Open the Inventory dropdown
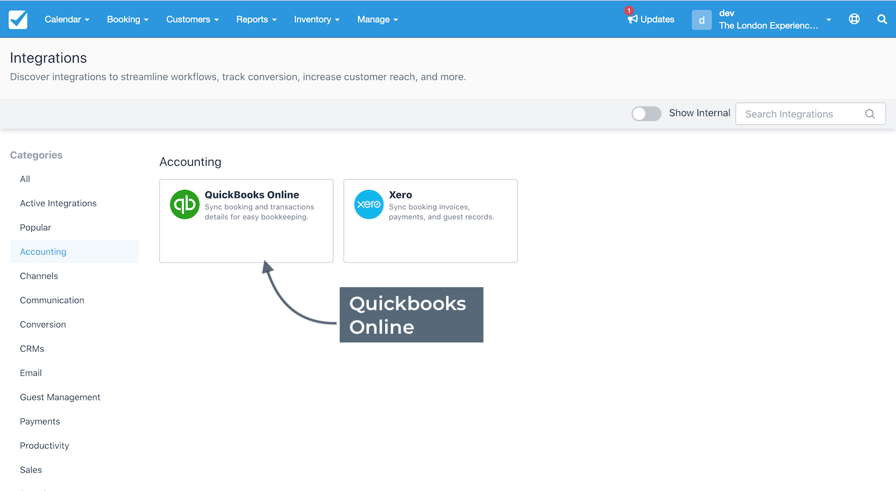This screenshot has width=896, height=491. pyautogui.click(x=317, y=19)
